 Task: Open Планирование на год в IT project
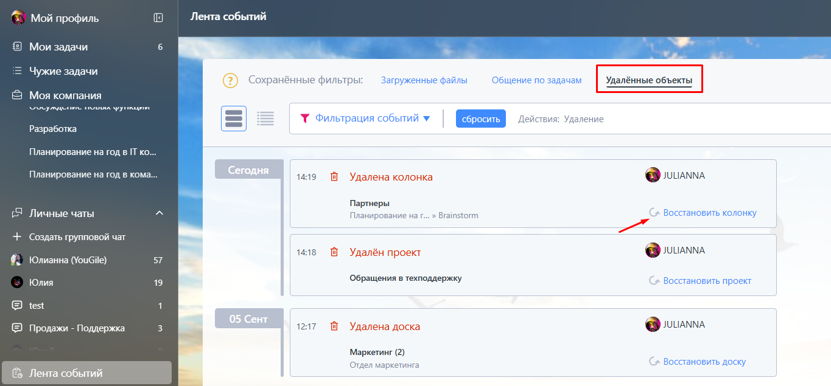click(93, 152)
